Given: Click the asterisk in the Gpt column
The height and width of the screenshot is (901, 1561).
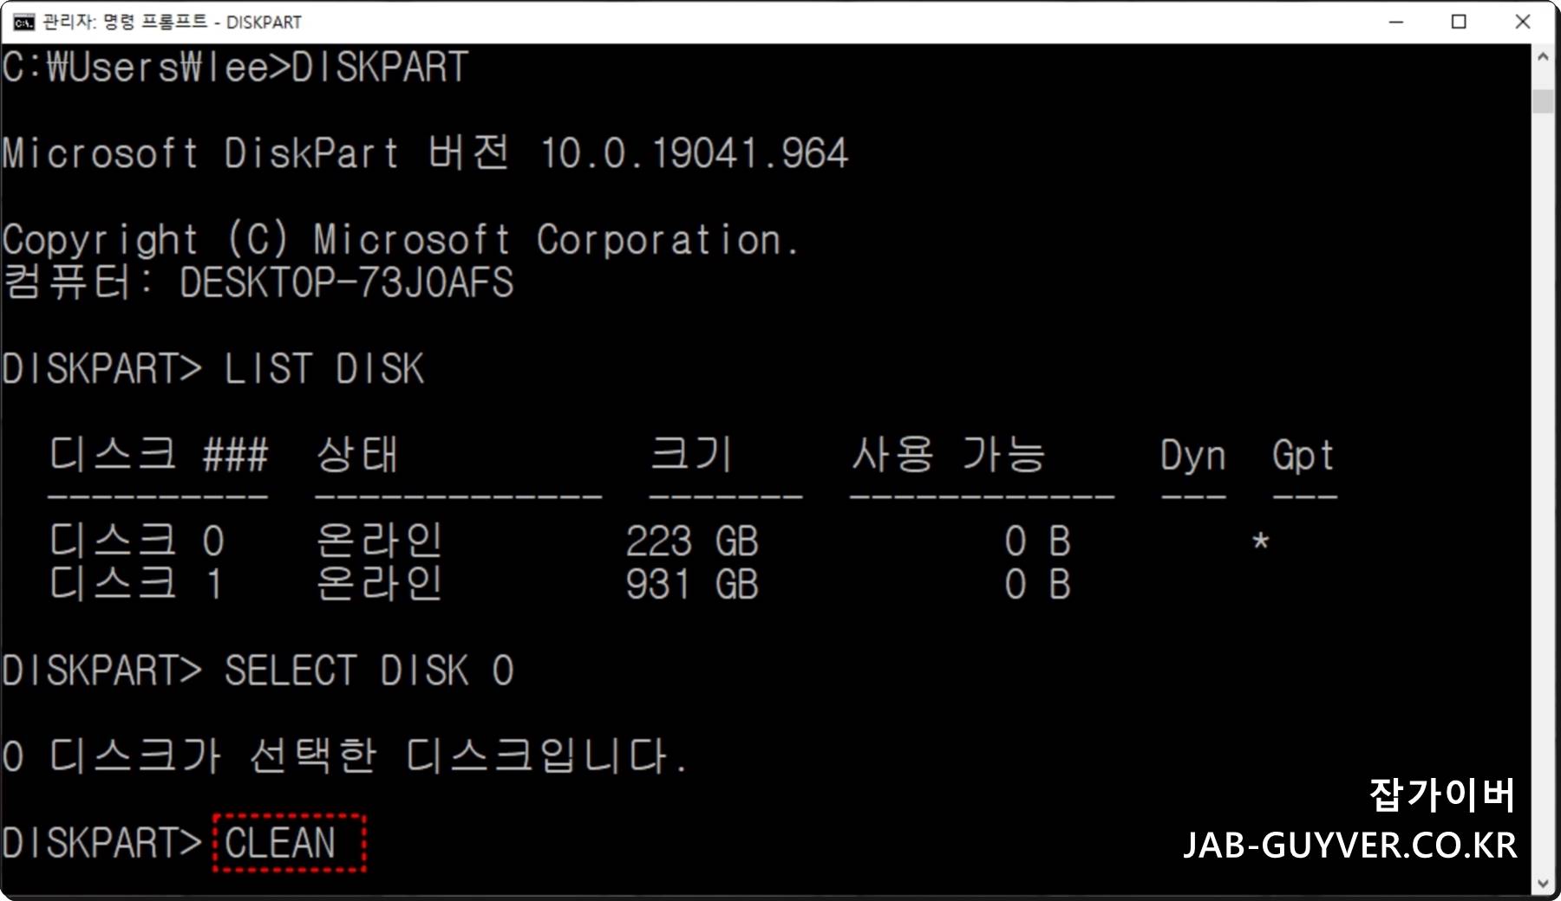Looking at the screenshot, I should pyautogui.click(x=1262, y=541).
